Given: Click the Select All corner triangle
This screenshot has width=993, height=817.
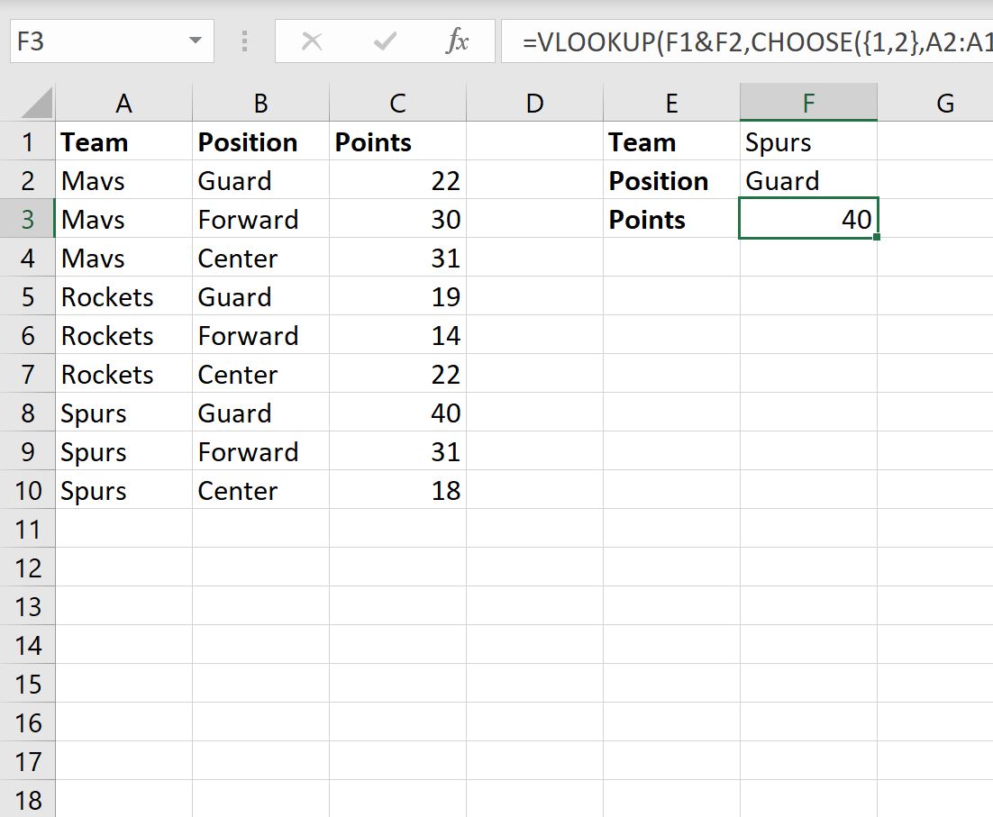Looking at the screenshot, I should coord(37,104).
